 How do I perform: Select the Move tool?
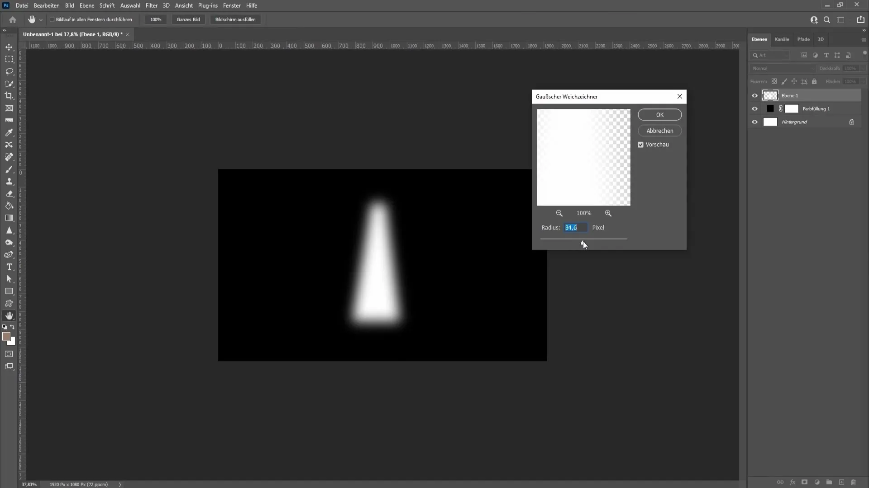point(9,47)
